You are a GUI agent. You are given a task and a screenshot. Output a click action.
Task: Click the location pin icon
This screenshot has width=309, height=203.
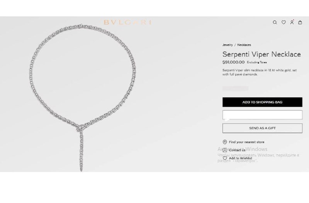pyautogui.click(x=225, y=142)
